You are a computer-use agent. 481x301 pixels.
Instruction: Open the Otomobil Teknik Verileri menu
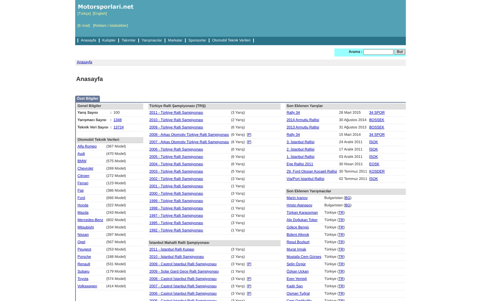point(231,40)
